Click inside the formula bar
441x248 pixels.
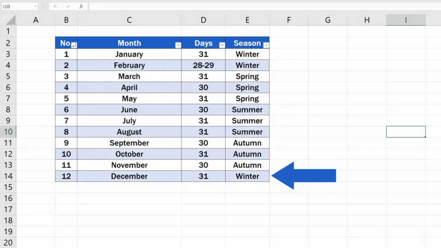172,6
